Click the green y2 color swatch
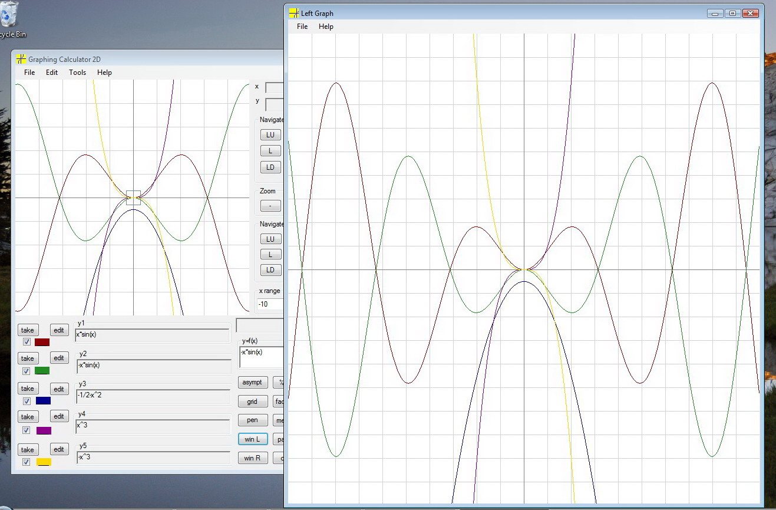Screen dimensions: 776x510 [42, 371]
